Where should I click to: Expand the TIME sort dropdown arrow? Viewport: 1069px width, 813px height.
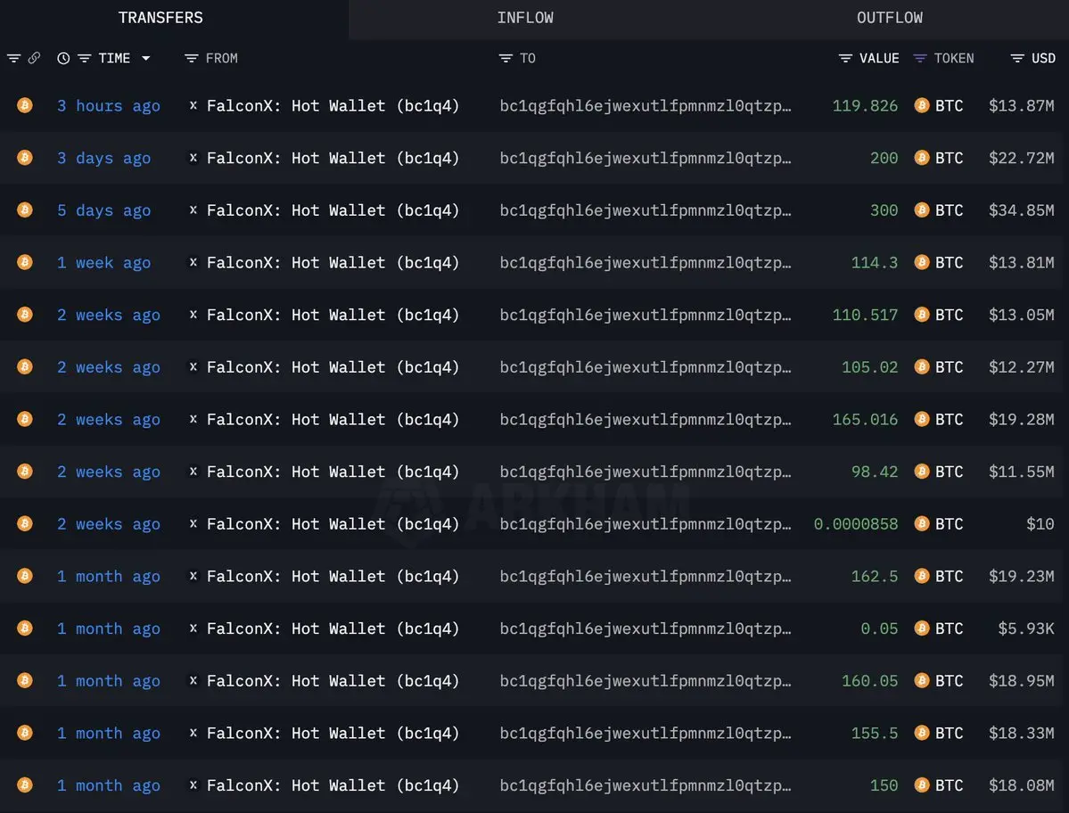click(146, 59)
